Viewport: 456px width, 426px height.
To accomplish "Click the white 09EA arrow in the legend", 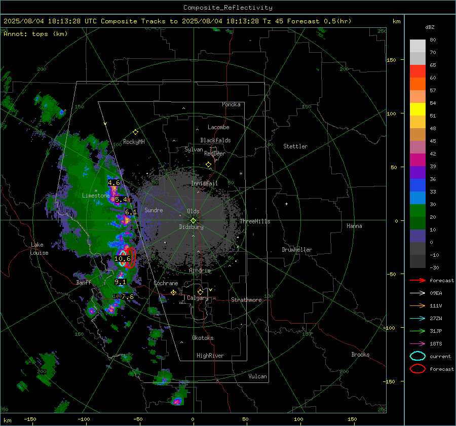I will pyautogui.click(x=417, y=293).
